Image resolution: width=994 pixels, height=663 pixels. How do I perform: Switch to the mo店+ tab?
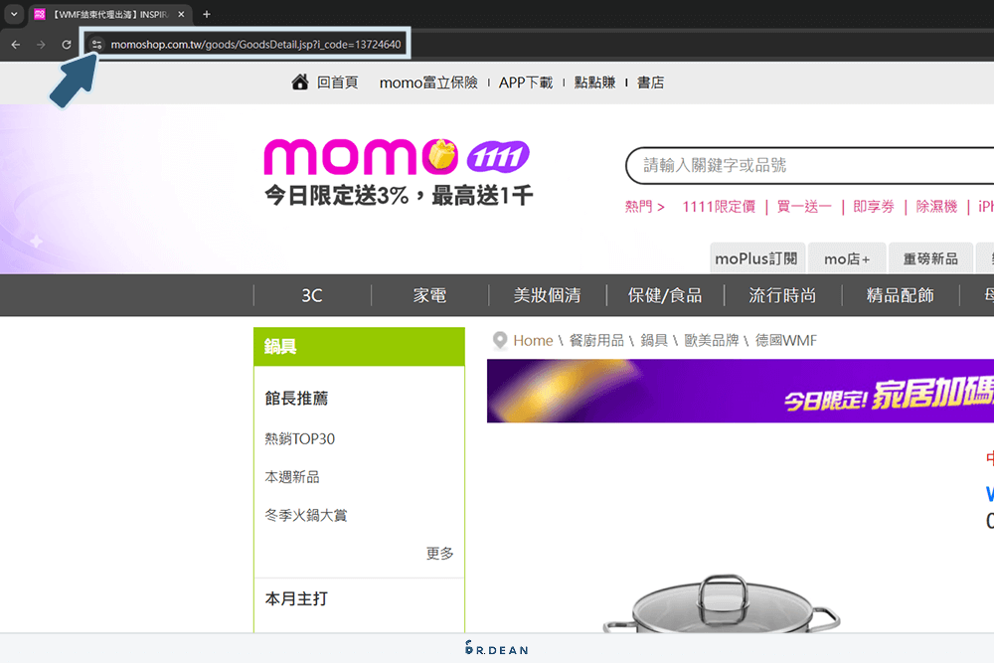coord(846,257)
